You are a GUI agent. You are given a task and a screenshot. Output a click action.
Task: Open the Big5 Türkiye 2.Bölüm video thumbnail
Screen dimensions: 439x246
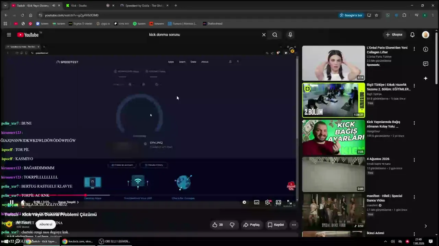[333, 100]
